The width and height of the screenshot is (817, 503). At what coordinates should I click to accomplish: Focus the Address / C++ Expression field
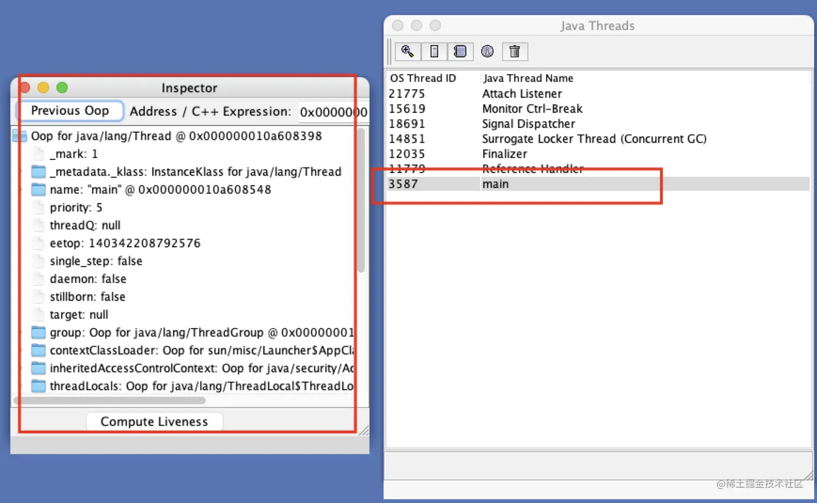[333, 112]
